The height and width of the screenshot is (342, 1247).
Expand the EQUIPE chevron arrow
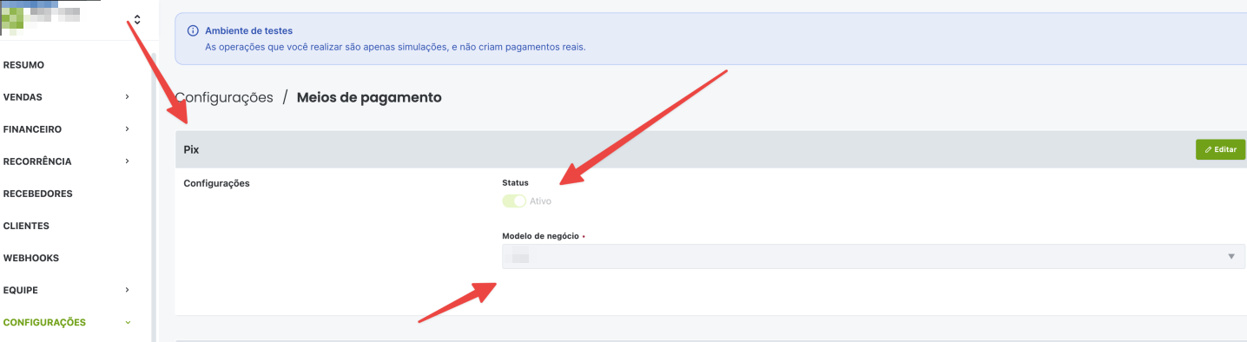tap(127, 290)
